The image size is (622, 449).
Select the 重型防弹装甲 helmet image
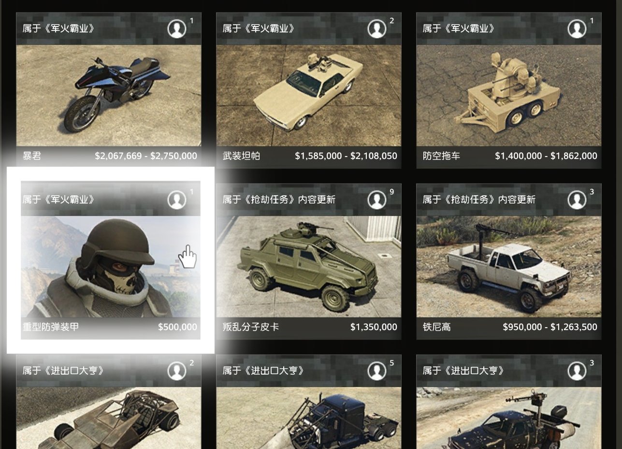[x=111, y=267]
